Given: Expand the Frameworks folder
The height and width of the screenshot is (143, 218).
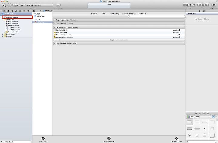Looking at the screenshot, I should click(x=3, y=34).
